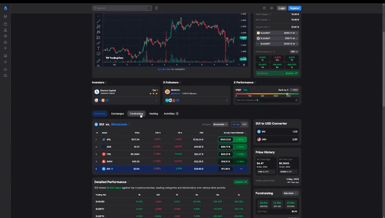
Task: Click the X Performance score slider marker
Action: coord(287,94)
